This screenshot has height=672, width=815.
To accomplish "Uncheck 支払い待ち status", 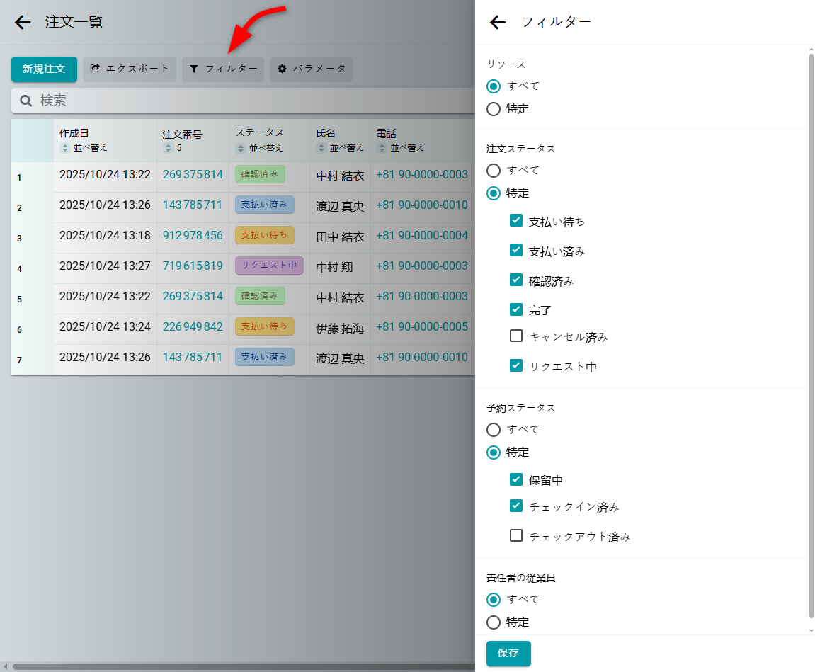I will pos(516,220).
